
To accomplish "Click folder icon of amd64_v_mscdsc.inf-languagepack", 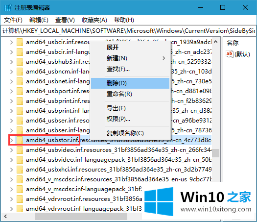I will coord(20,189).
